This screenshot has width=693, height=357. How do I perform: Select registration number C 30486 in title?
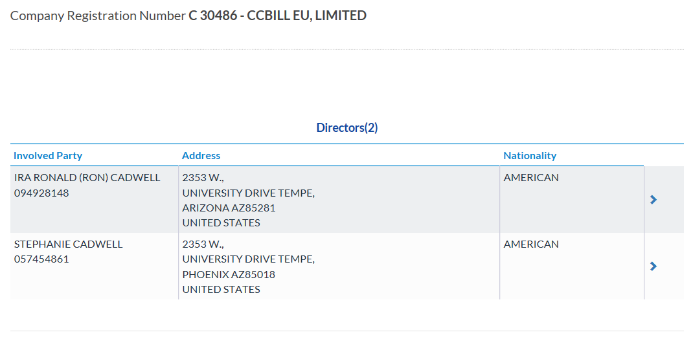click(213, 16)
